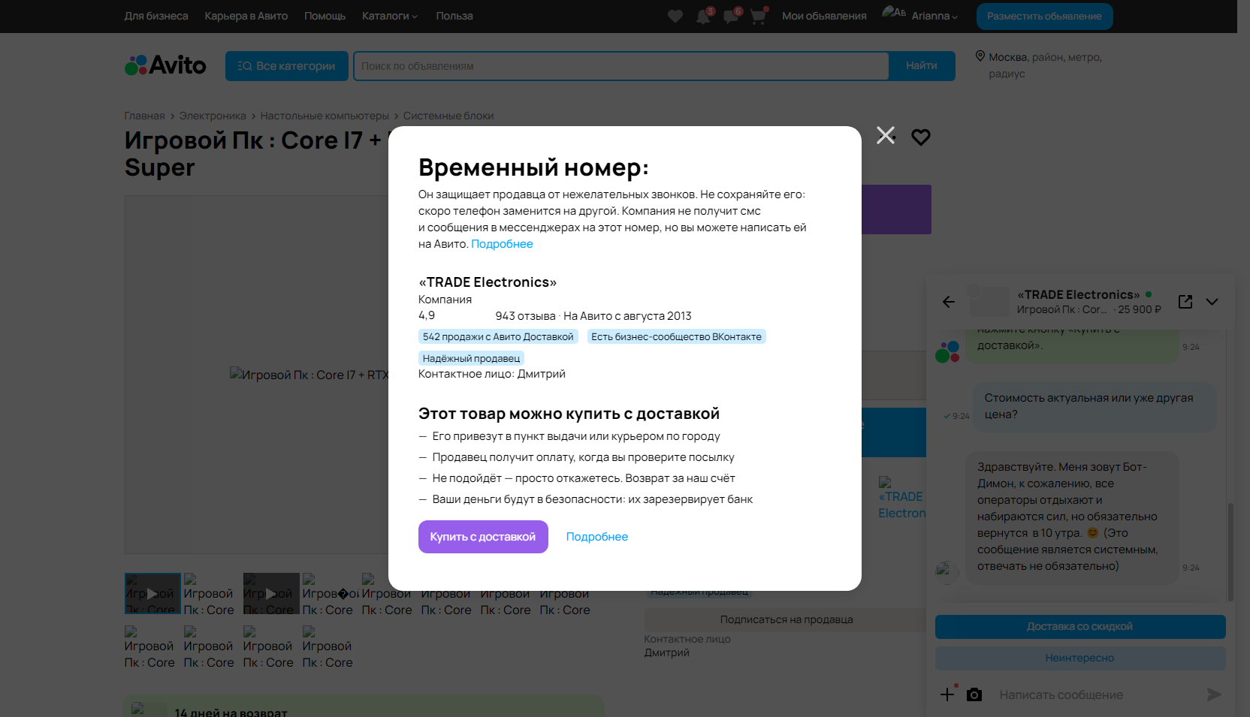Viewport: 1250px width, 717px height.
Task: Click «TRADE Electronics» name in chat header
Action: pyautogui.click(x=1079, y=295)
